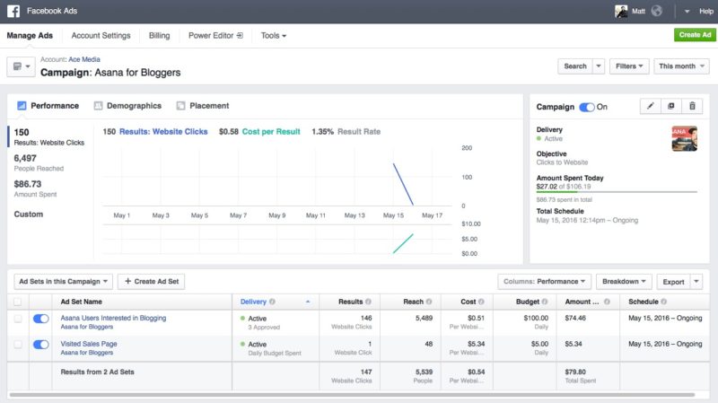Screen dimensions: 718x403
Task: Click the Performance chart icon
Action: click(x=22, y=106)
